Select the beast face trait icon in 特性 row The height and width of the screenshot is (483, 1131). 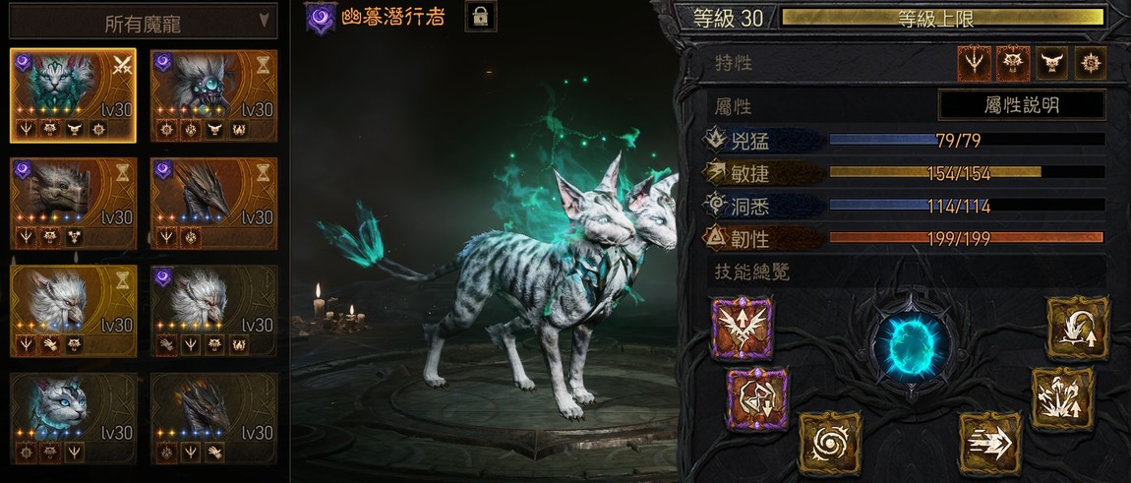1013,64
